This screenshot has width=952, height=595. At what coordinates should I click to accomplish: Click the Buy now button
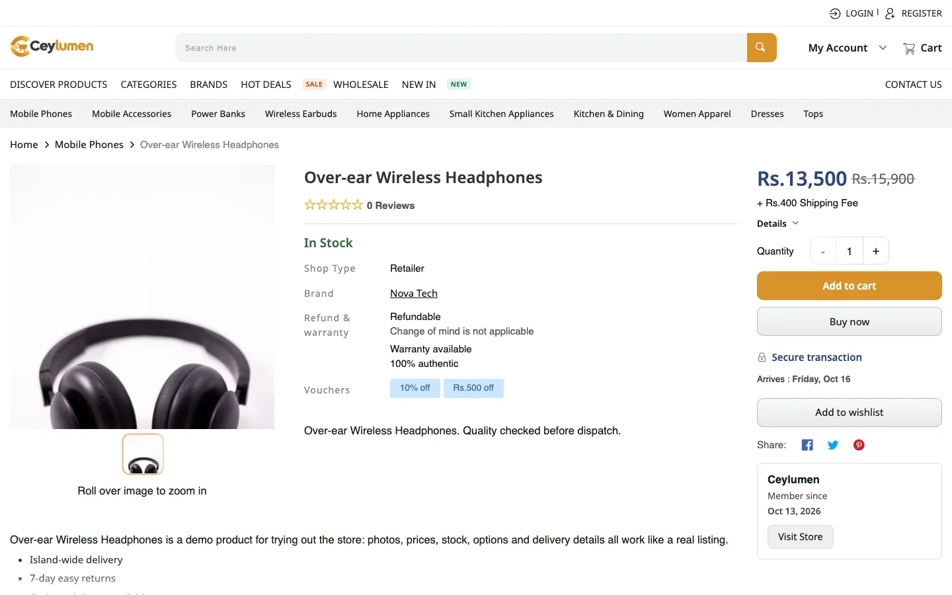click(x=850, y=321)
